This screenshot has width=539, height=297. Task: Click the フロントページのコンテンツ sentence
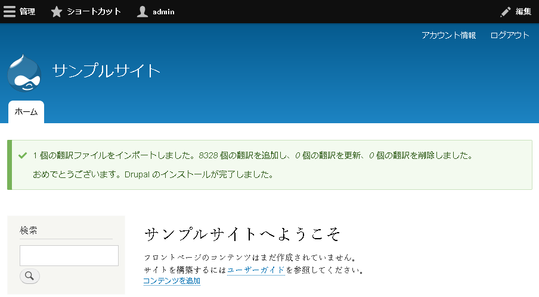tap(250, 258)
